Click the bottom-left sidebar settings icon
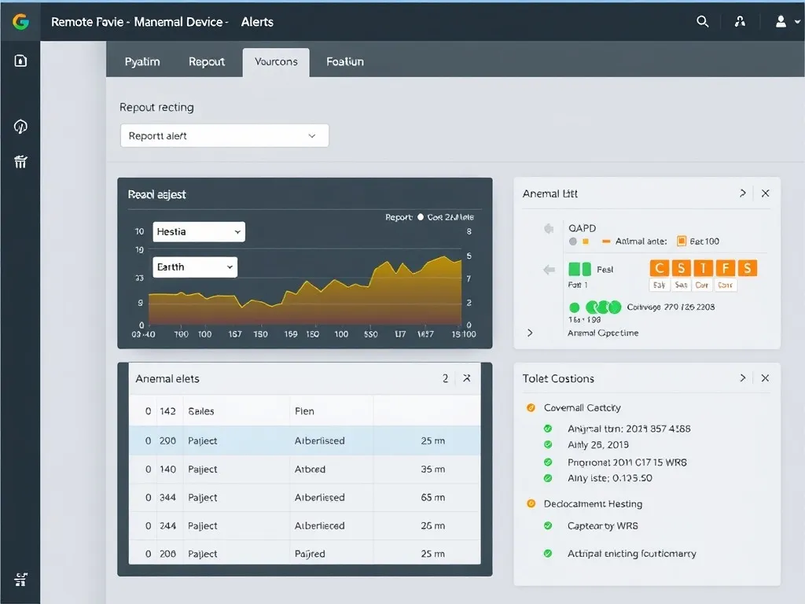The image size is (805, 604). pyautogui.click(x=21, y=580)
